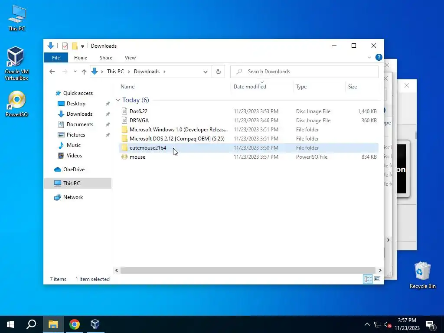Click the Properties quick access toolbar icon
The image size is (444, 333).
[65, 46]
